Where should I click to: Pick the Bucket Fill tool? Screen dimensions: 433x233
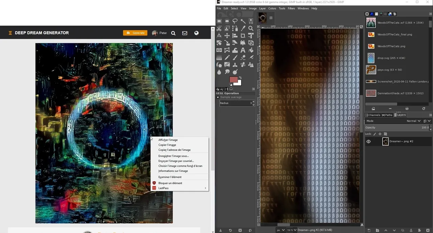point(251,50)
